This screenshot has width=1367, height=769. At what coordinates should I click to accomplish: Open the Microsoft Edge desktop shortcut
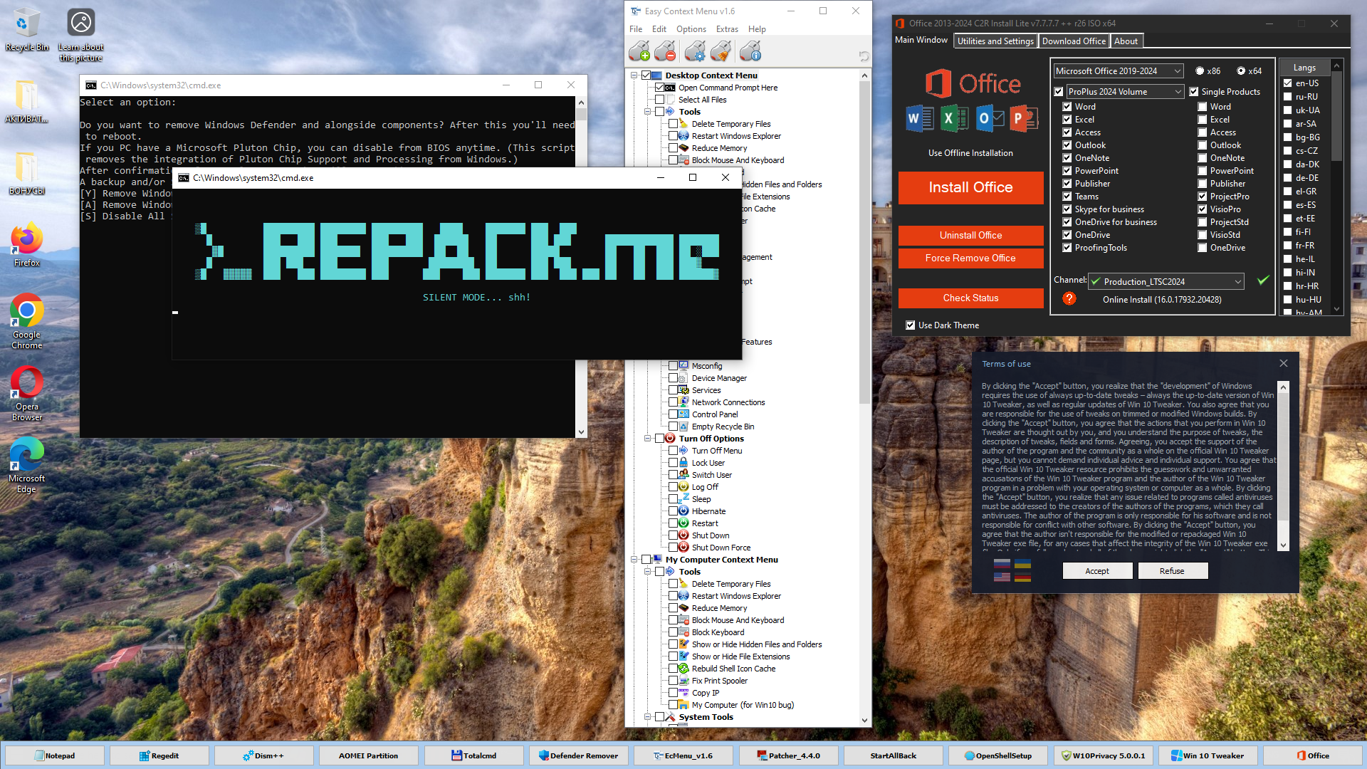[x=26, y=466]
